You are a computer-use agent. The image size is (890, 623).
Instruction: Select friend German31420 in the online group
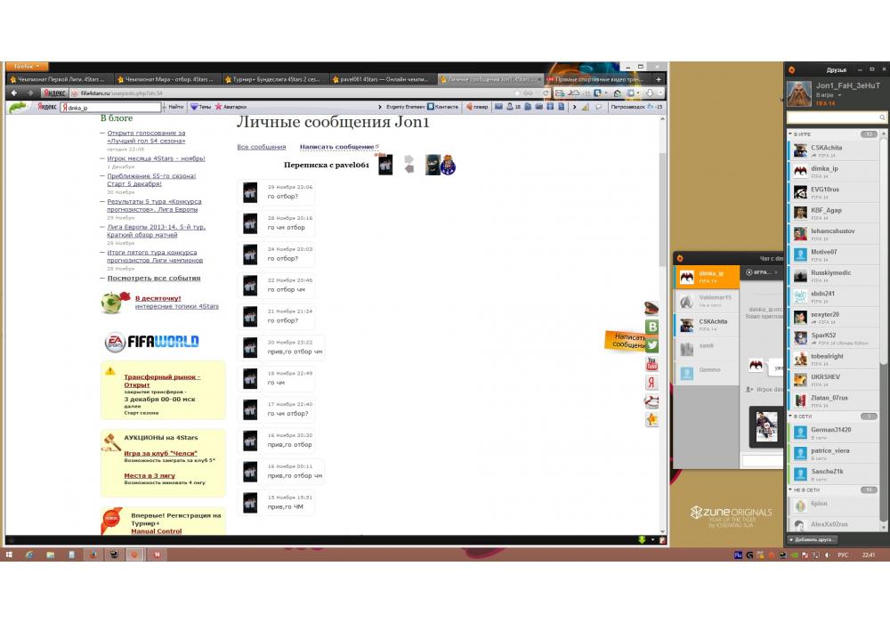click(x=833, y=433)
